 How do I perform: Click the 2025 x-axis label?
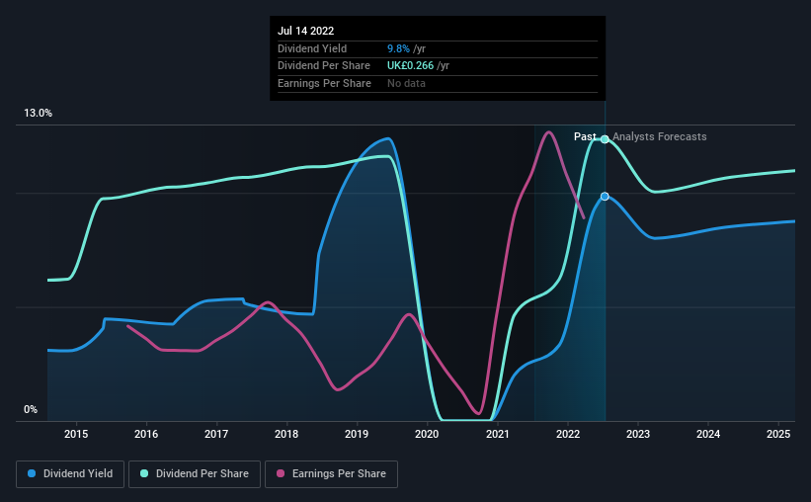pos(778,434)
